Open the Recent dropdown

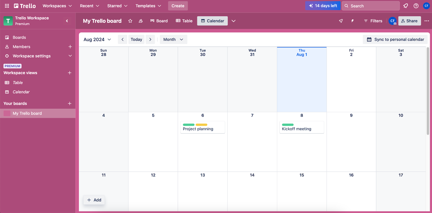tap(90, 6)
